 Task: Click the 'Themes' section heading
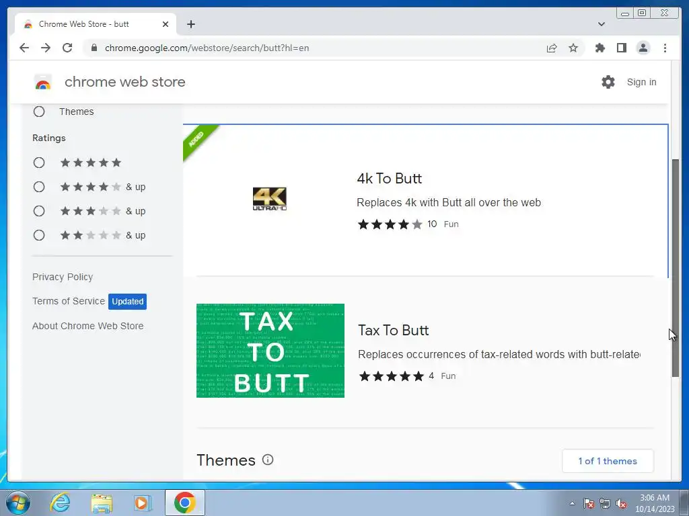pos(226,460)
